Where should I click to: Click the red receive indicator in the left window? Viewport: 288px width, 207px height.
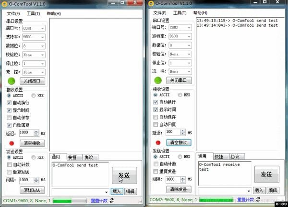tap(12, 143)
